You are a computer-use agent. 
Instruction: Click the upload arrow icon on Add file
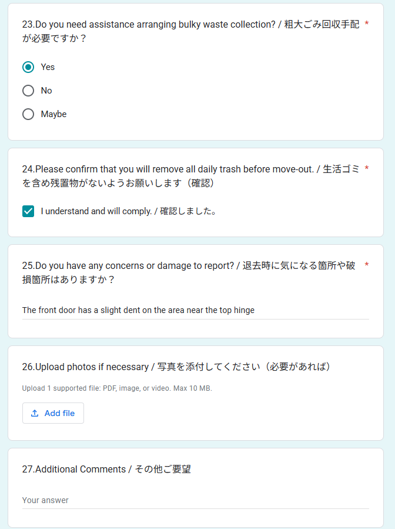[x=35, y=413]
